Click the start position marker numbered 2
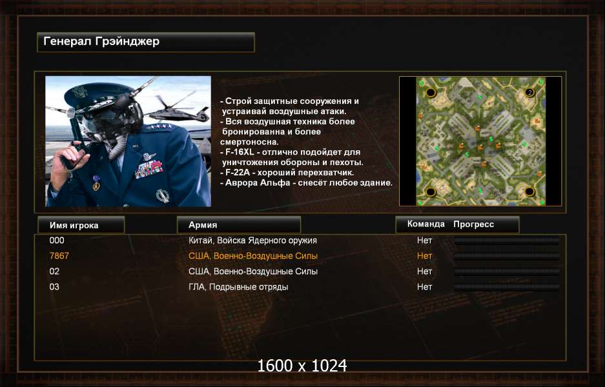The image size is (605, 387). pyautogui.click(x=529, y=93)
